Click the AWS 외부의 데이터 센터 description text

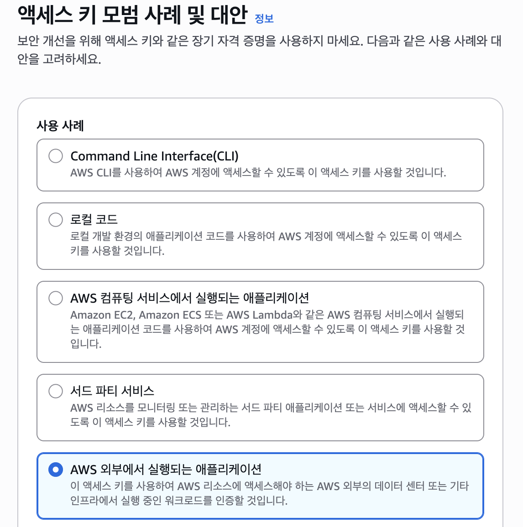269,493
